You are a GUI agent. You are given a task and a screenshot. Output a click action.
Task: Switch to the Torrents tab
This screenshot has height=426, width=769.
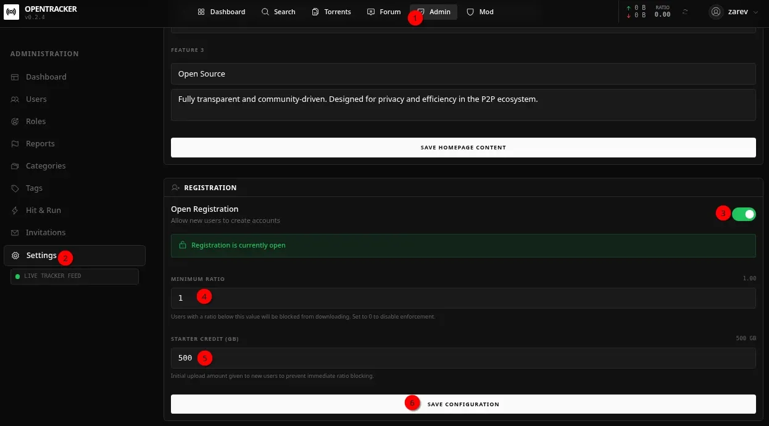[x=331, y=12]
